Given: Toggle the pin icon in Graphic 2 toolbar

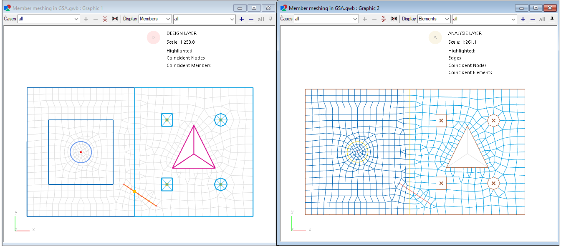Looking at the screenshot, I should pos(552,19).
